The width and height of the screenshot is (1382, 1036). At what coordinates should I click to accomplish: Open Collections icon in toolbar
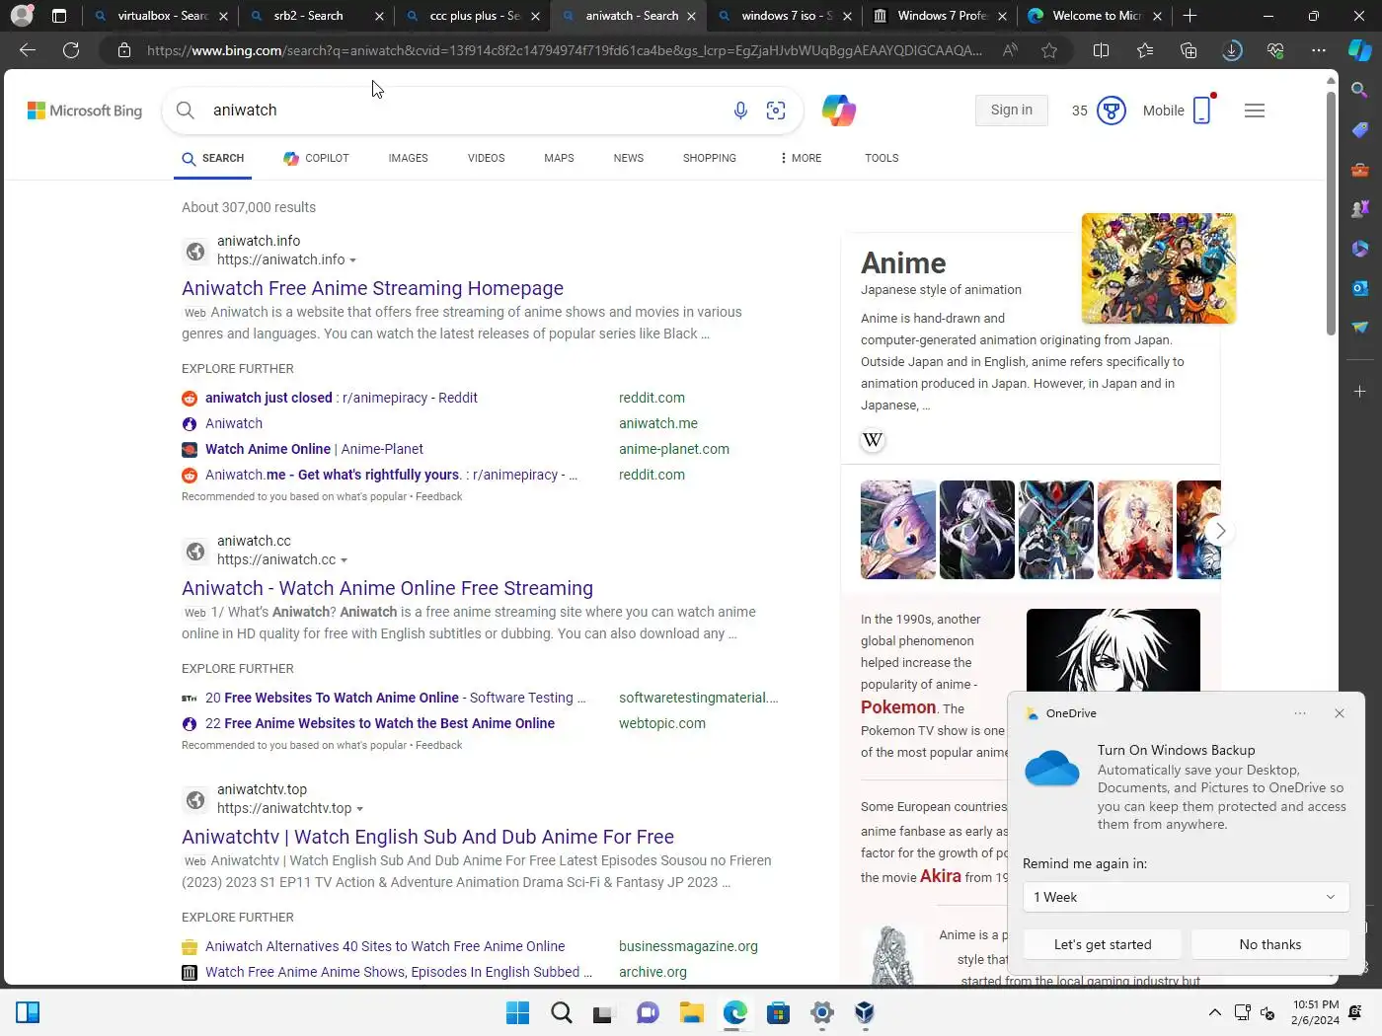[x=1189, y=50]
